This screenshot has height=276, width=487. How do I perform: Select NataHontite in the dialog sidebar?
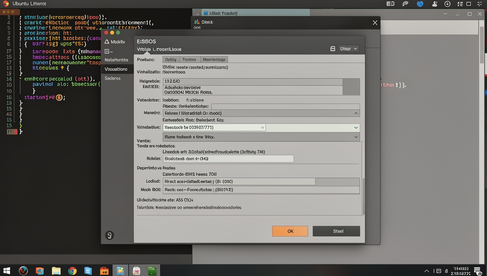click(x=117, y=60)
